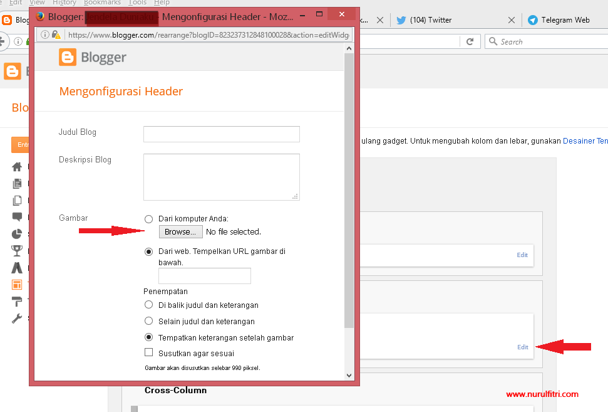Click the orange 'Entri' button in main window

pyautogui.click(x=20, y=145)
